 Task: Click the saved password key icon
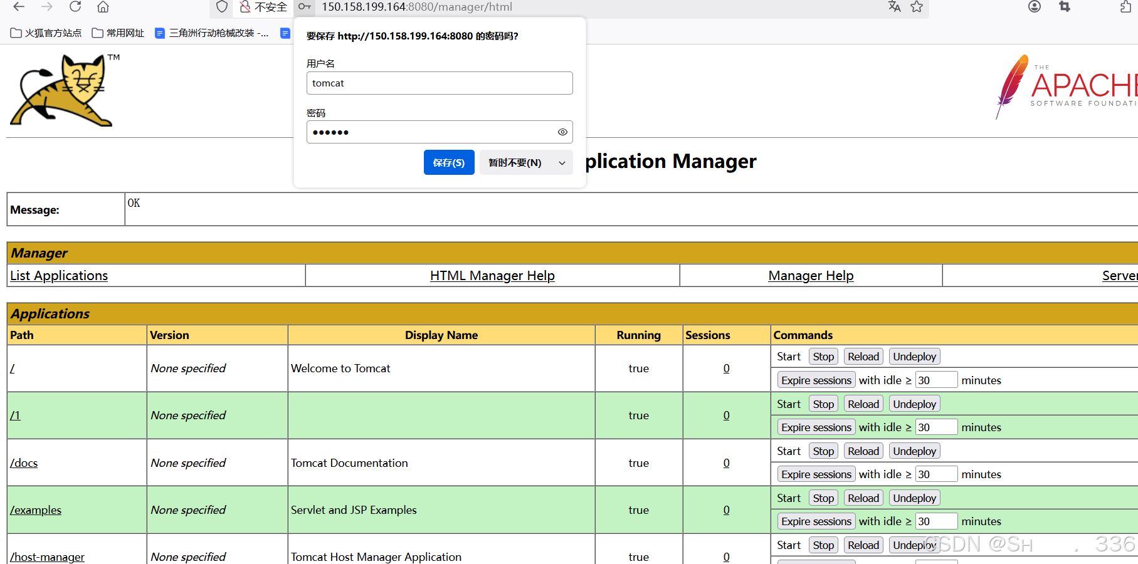point(304,7)
